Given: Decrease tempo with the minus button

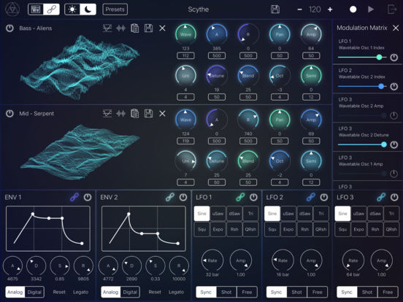Looking at the screenshot, I should (x=299, y=9).
